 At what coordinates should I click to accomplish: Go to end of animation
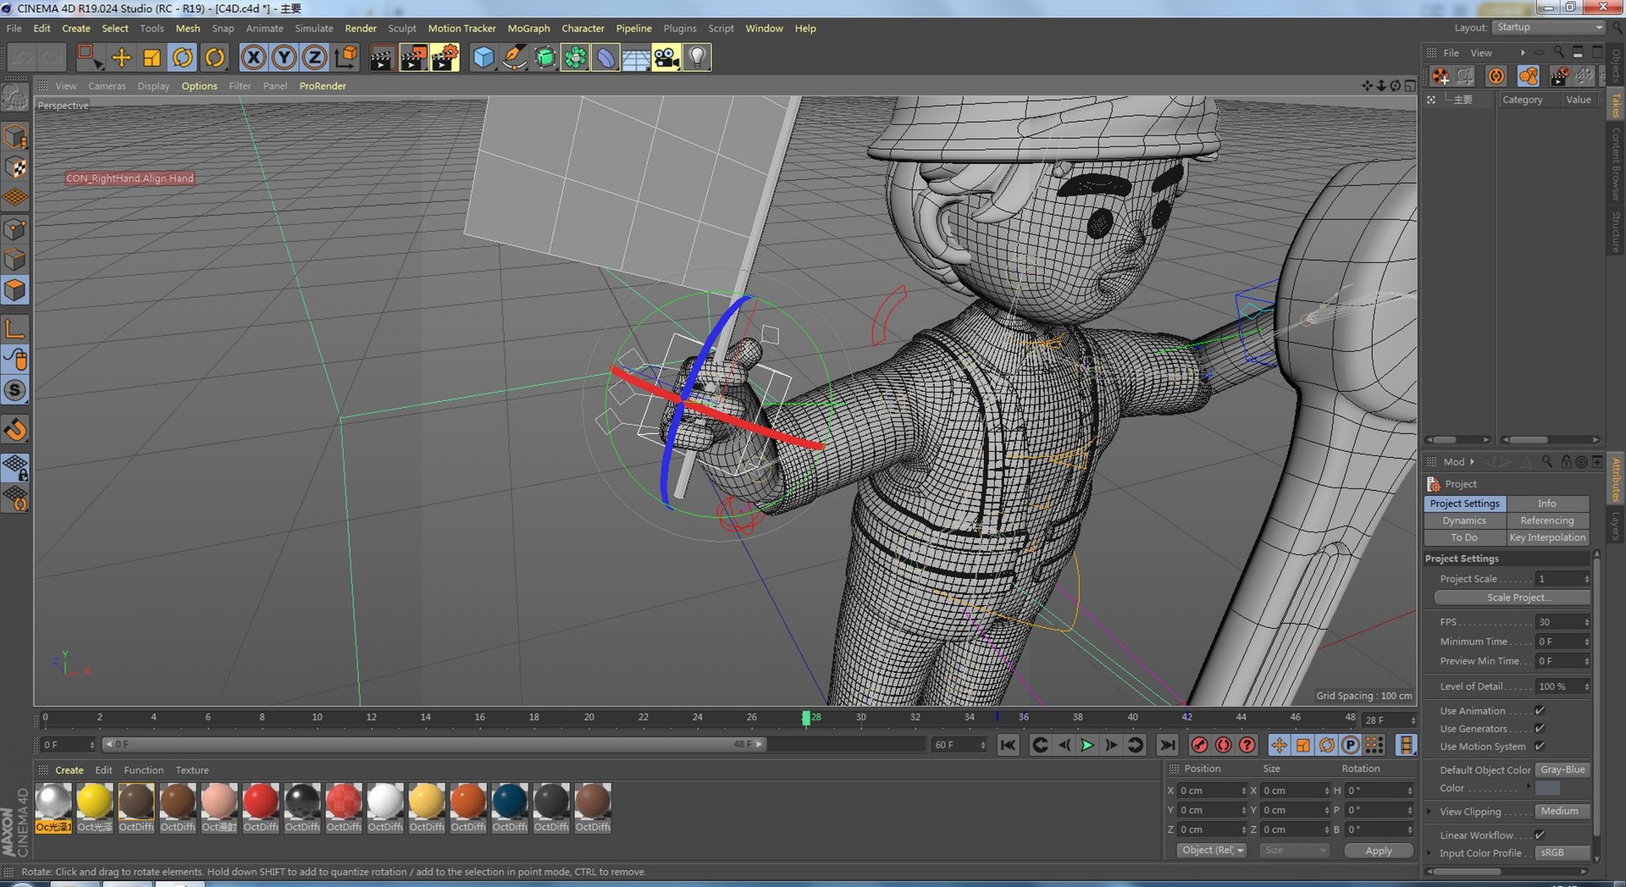coord(1167,745)
